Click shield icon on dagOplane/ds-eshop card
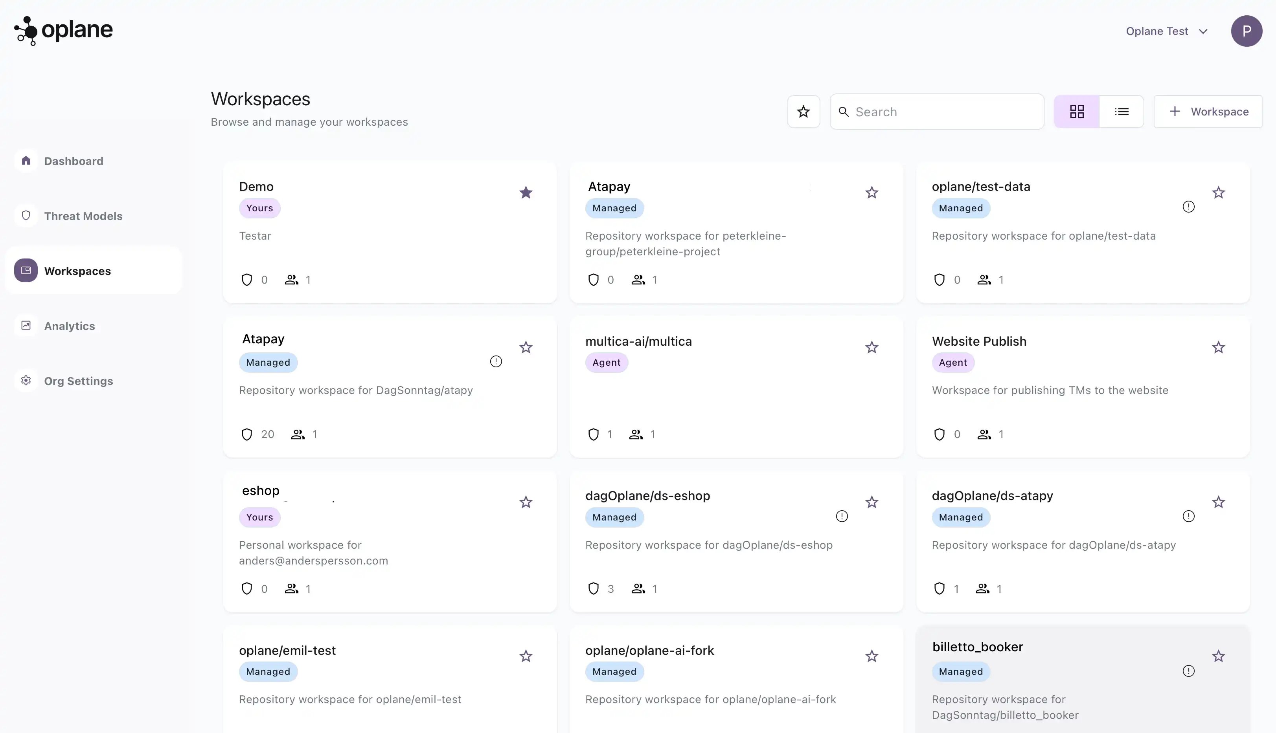The width and height of the screenshot is (1276, 733). pyautogui.click(x=594, y=589)
